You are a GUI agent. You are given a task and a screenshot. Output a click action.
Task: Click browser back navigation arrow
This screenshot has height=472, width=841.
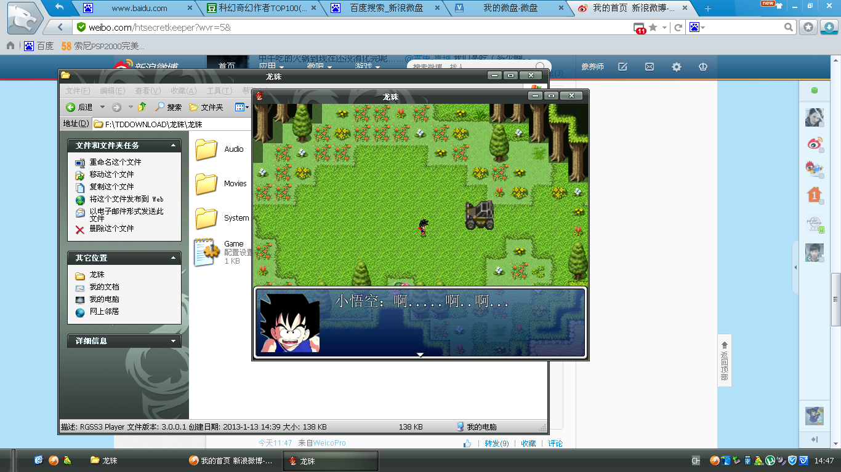pyautogui.click(x=60, y=27)
